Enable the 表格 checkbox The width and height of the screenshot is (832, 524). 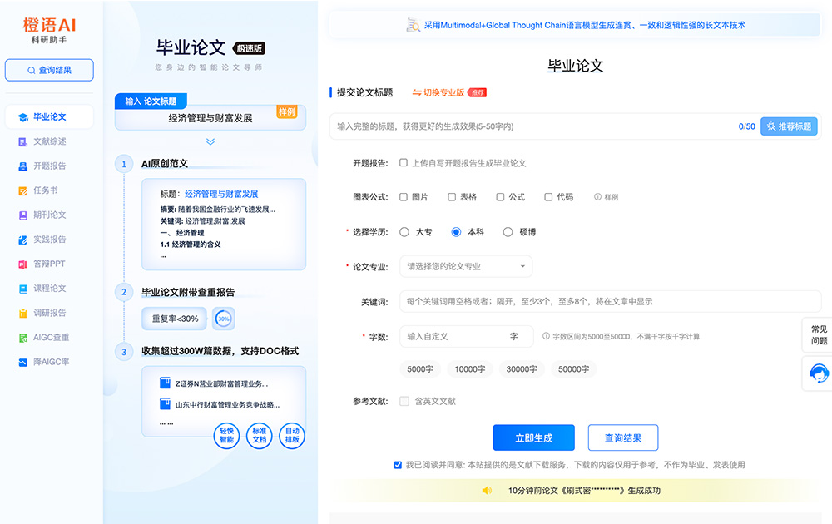(x=452, y=197)
